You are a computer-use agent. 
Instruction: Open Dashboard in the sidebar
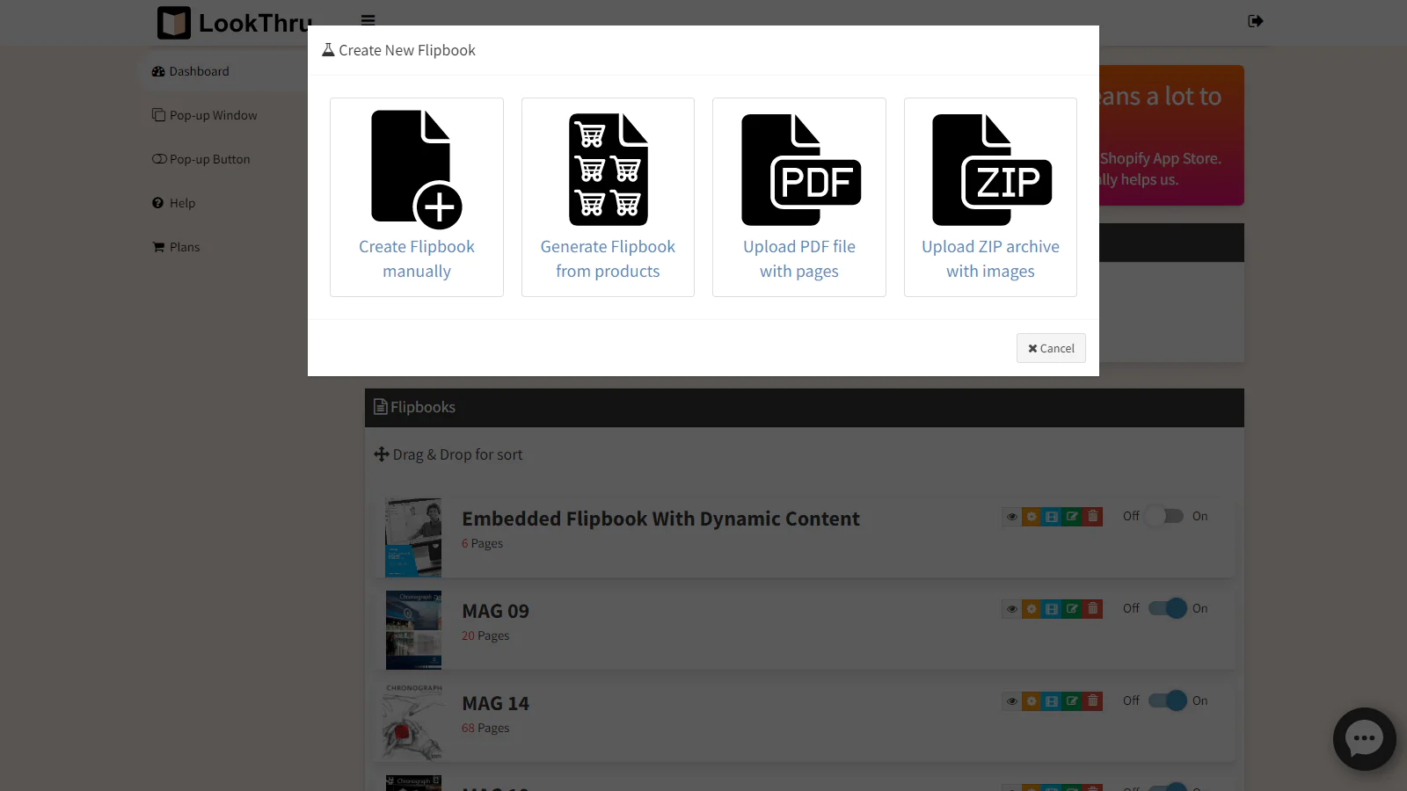[191, 71]
